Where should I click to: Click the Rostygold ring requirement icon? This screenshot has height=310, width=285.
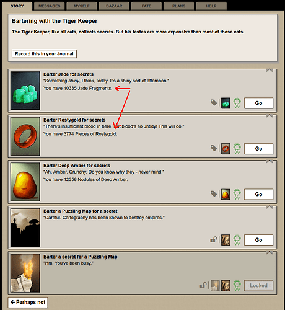click(x=226, y=149)
